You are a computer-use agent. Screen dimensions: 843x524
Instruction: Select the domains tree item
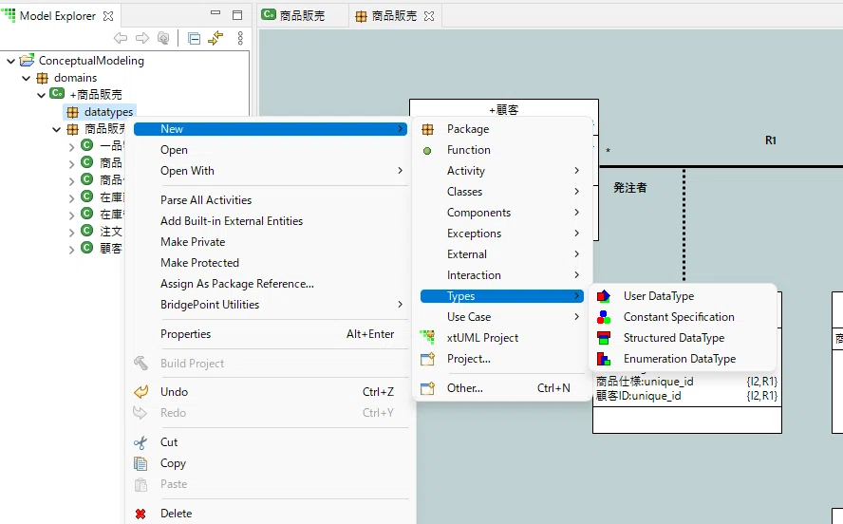point(66,78)
